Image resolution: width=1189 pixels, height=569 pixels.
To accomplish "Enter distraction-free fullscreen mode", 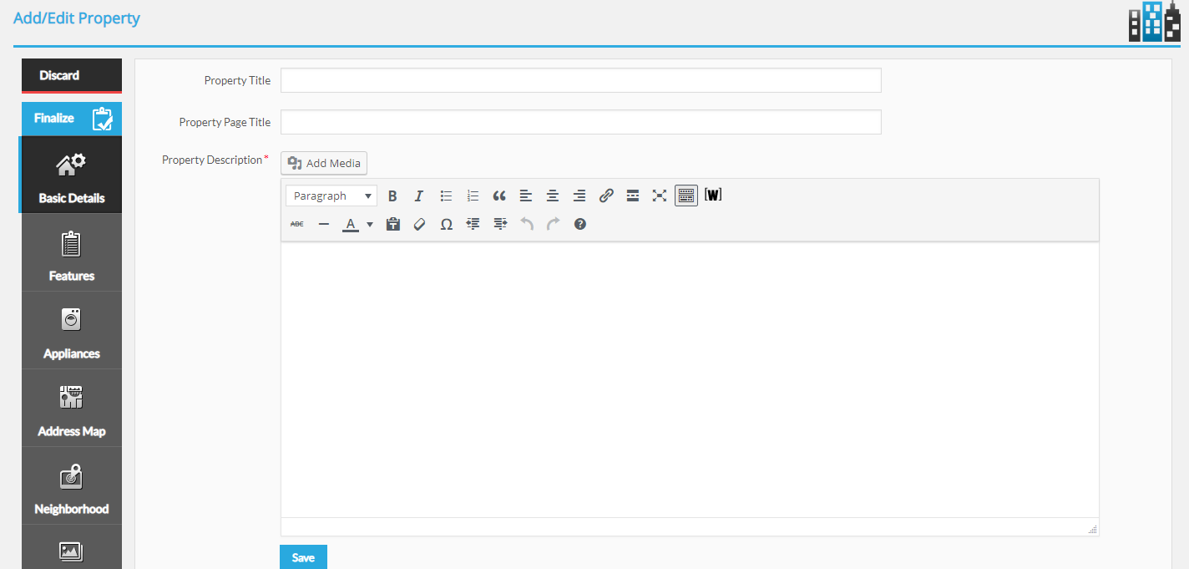I will tap(660, 196).
